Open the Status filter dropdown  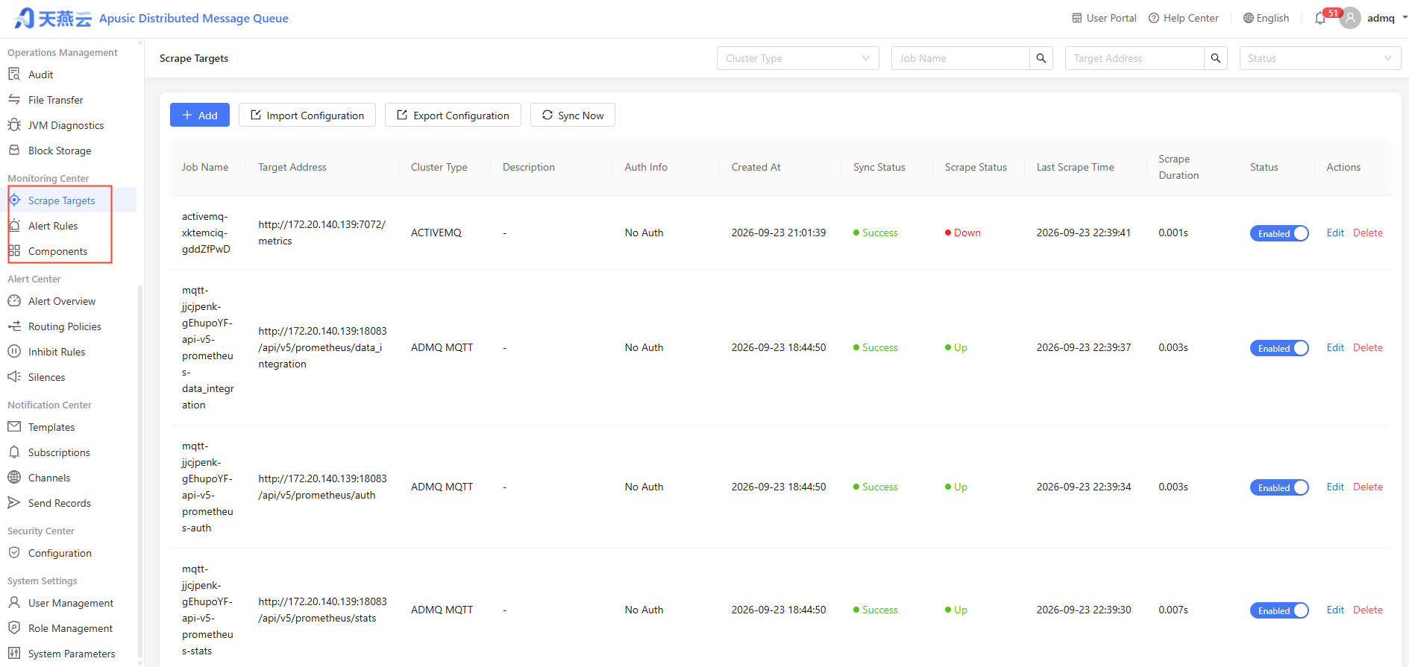click(1320, 58)
